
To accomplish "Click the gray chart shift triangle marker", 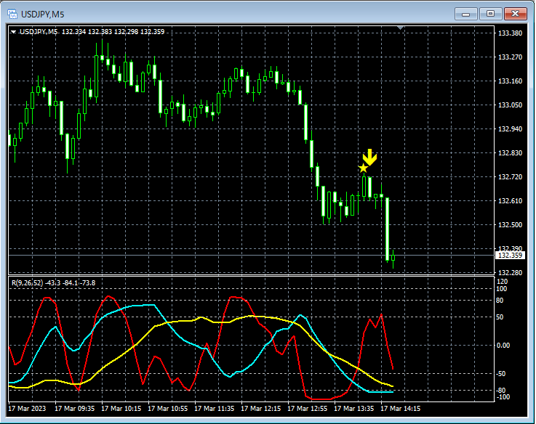I will (401, 28).
